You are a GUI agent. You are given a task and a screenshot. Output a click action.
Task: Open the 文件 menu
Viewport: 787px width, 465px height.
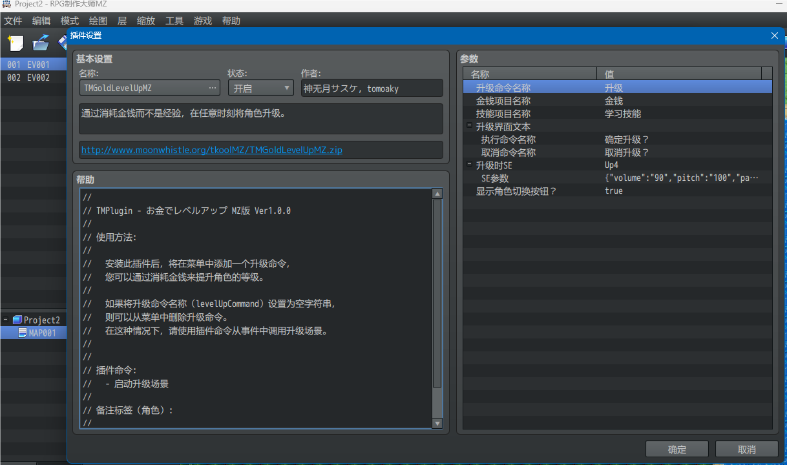(13, 21)
